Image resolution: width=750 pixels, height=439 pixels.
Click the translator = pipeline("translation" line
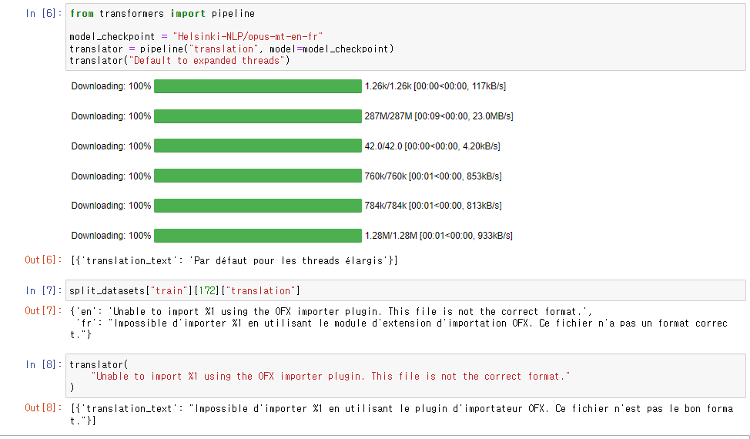tap(232, 49)
